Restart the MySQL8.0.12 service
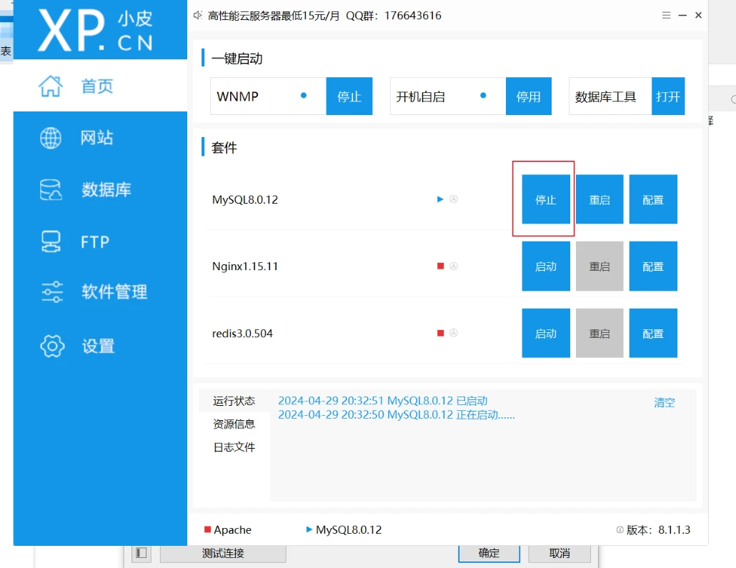 (600, 199)
